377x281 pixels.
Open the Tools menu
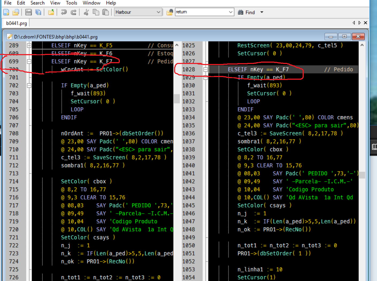(x=71, y=3)
